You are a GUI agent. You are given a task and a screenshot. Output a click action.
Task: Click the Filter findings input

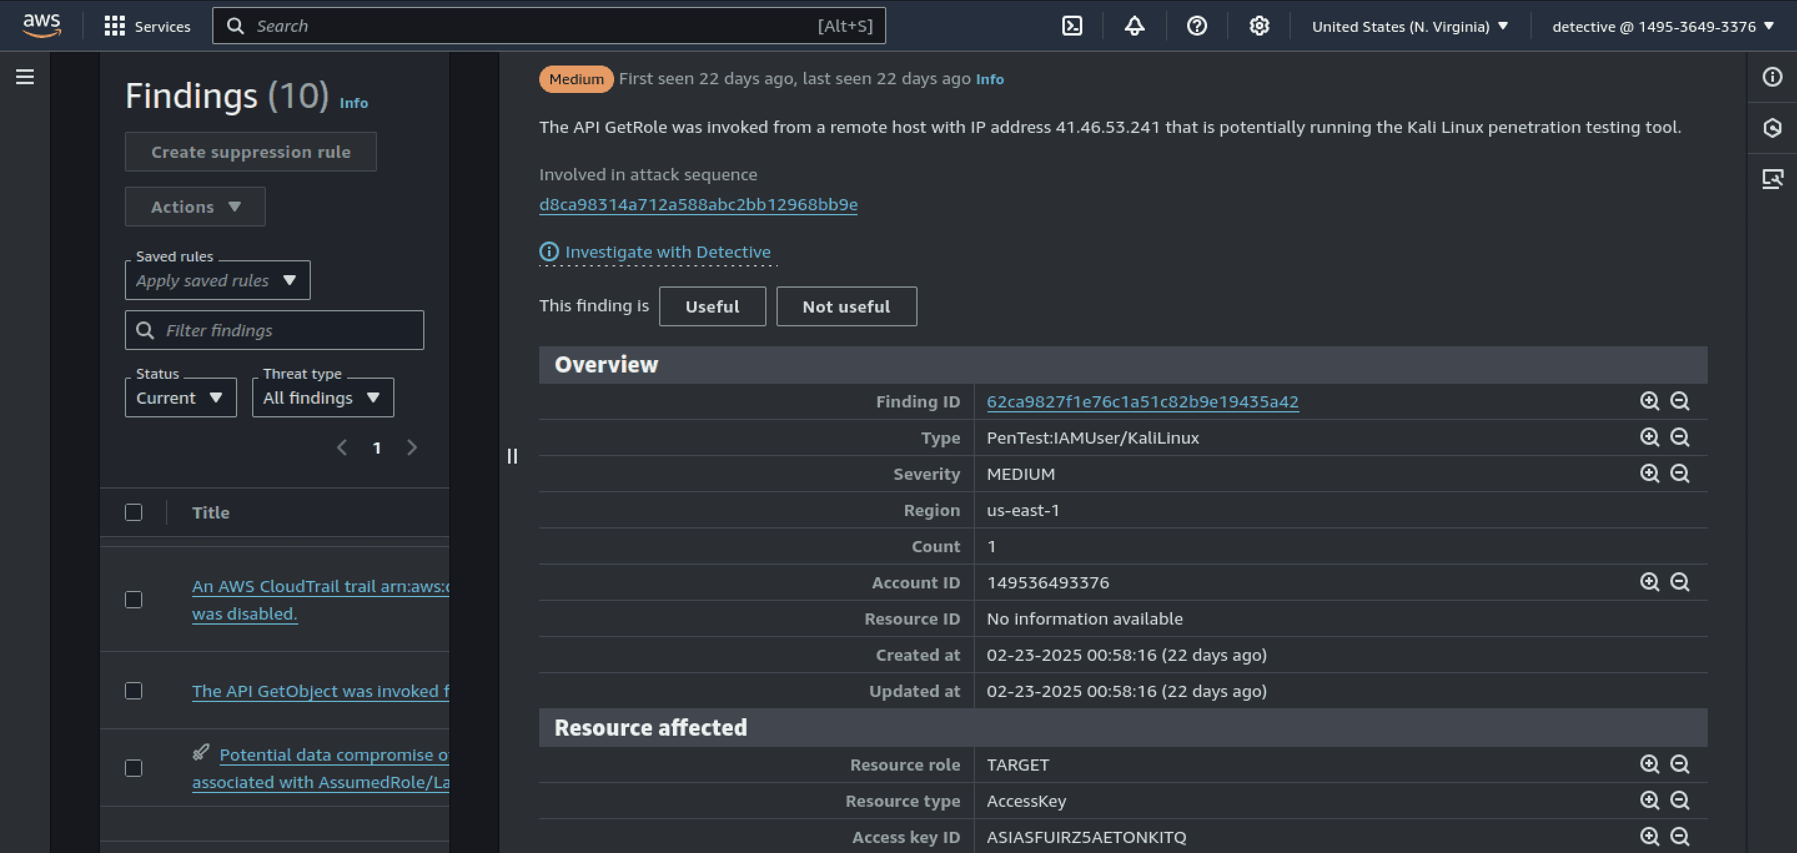[x=274, y=330]
